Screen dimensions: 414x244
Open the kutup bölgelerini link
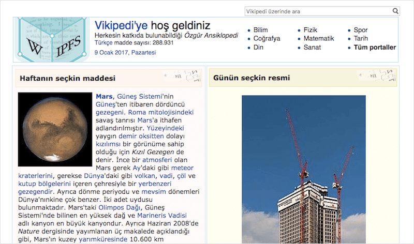coord(45,184)
